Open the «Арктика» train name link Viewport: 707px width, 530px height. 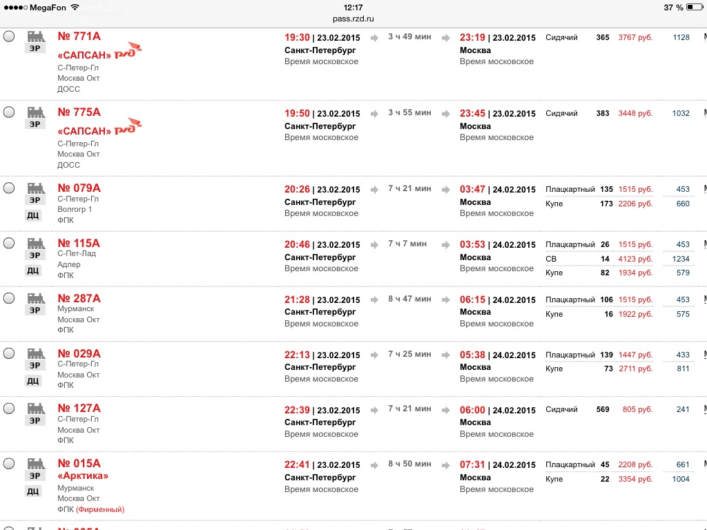click(83, 476)
